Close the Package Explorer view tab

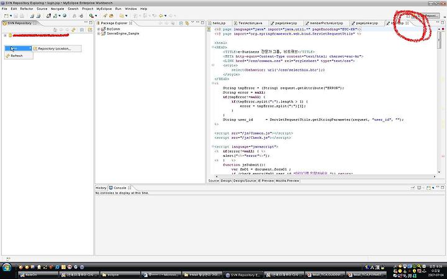[x=130, y=23]
